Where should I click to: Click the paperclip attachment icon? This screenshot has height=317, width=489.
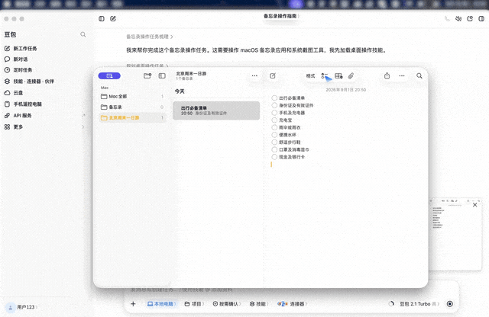pos(351,76)
